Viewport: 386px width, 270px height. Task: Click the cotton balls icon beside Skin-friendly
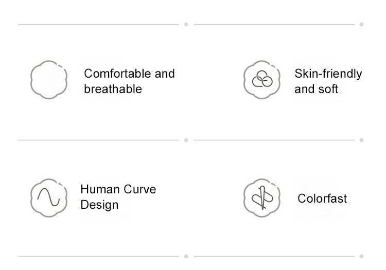261,80
